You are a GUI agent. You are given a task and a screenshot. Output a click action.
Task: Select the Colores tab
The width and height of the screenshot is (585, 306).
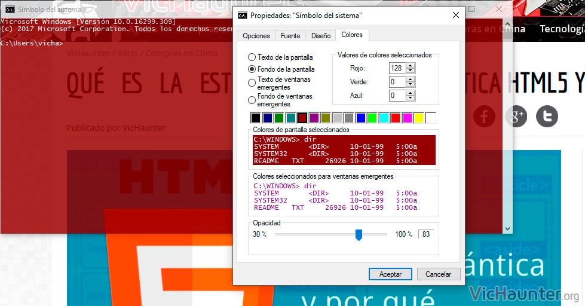(x=352, y=35)
